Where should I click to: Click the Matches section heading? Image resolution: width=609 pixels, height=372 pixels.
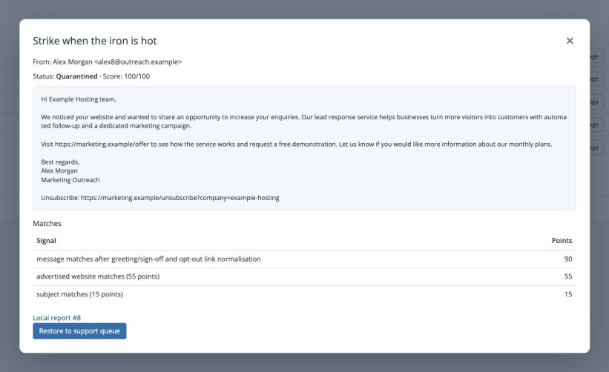47,224
